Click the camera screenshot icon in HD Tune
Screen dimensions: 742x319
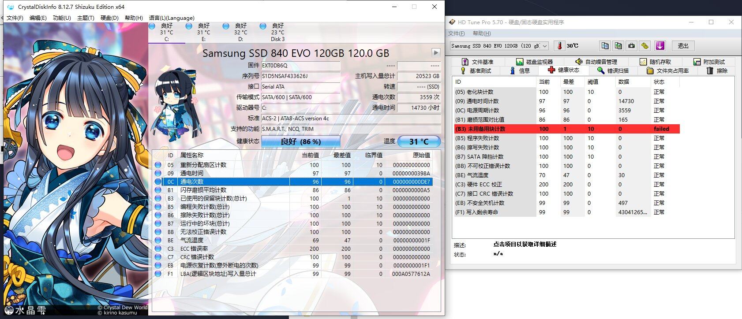pos(632,46)
